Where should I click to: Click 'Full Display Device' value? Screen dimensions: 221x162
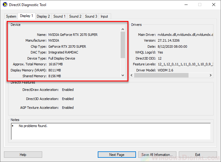pos(62,58)
